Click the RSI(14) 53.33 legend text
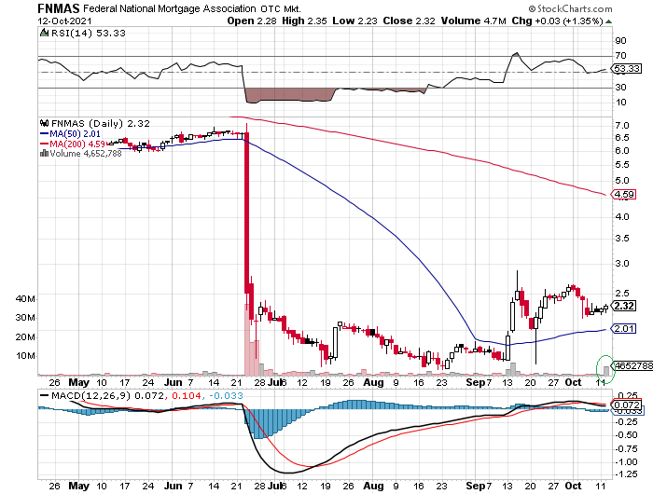The height and width of the screenshot is (494, 653). [x=88, y=33]
